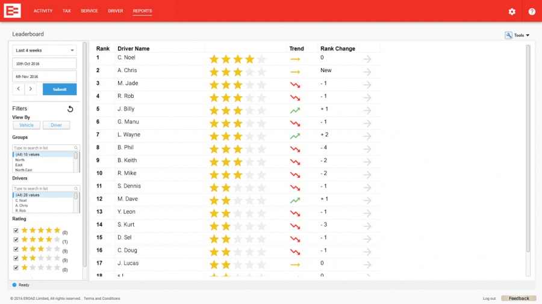Click driver name Y. Leon in table
Screen dimensions: 542x304
click(126, 211)
